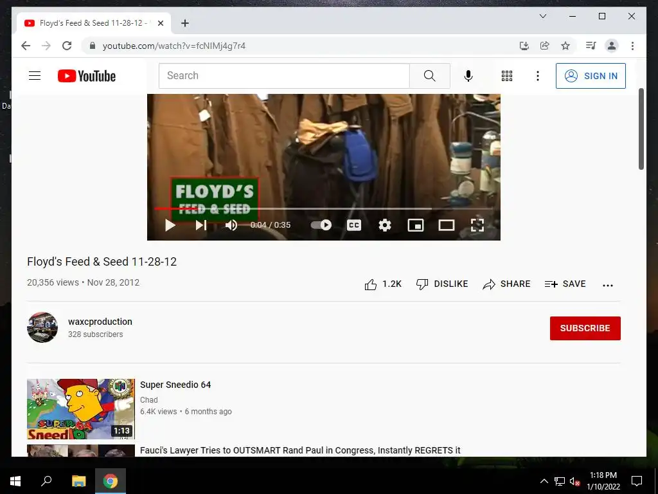Open the waxcproduction channel avatar
The image size is (658, 494).
[x=42, y=327]
